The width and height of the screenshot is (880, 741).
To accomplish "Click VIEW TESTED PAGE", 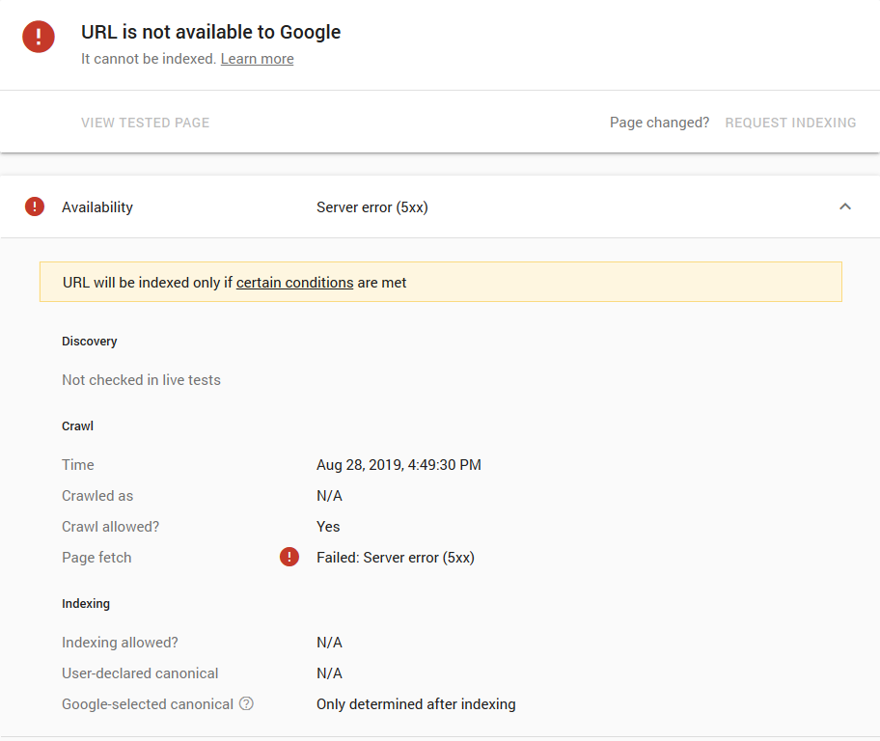I will (x=145, y=123).
